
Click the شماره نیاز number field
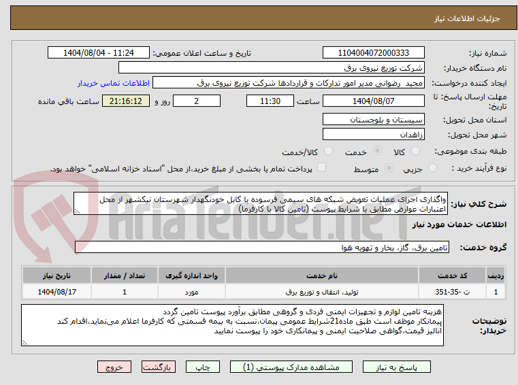point(373,53)
